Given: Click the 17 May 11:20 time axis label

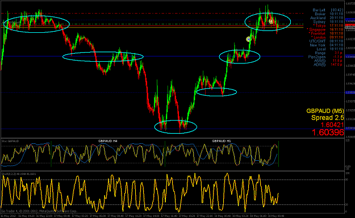Looking at the screenshot, I should click(x=133, y=216).
